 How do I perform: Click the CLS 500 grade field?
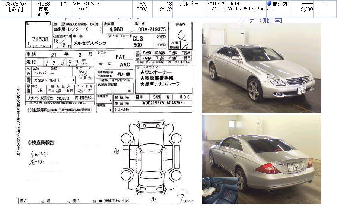coord(137,41)
